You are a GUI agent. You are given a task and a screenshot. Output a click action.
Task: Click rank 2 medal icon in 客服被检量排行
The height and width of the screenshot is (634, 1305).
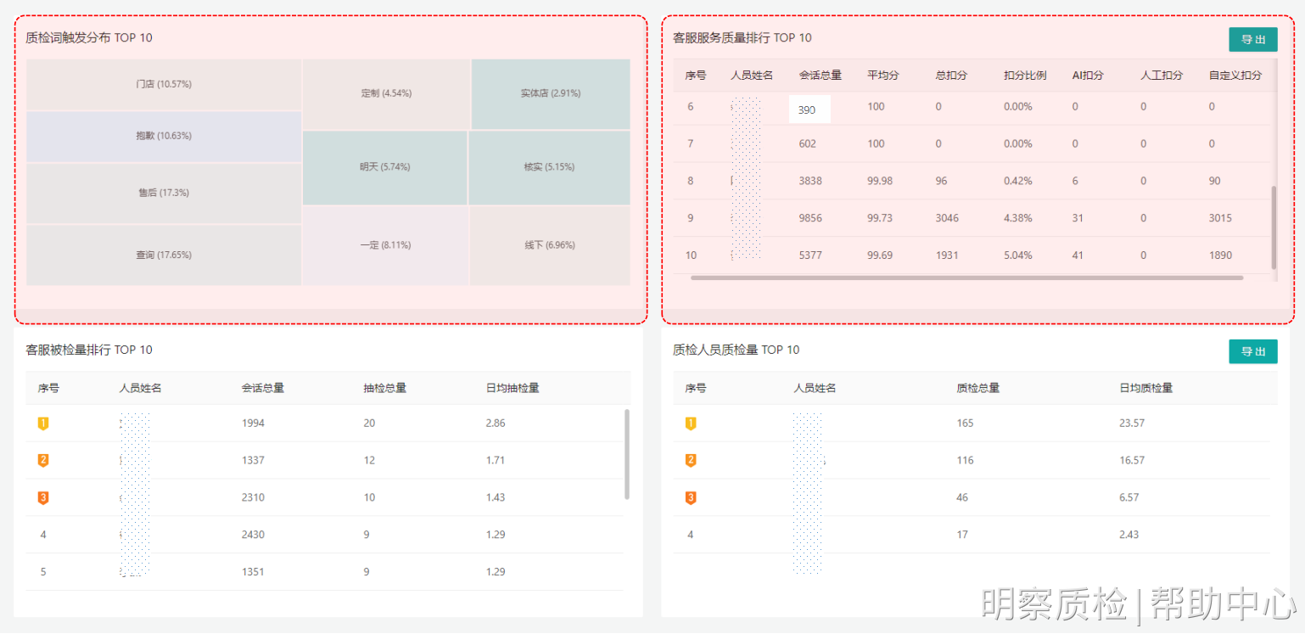43,461
